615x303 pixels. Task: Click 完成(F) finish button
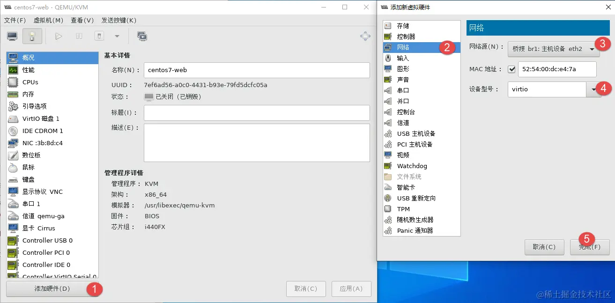pos(590,247)
